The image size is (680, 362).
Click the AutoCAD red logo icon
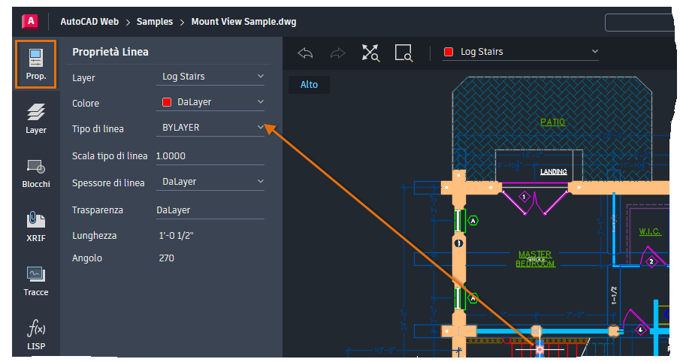coord(30,21)
